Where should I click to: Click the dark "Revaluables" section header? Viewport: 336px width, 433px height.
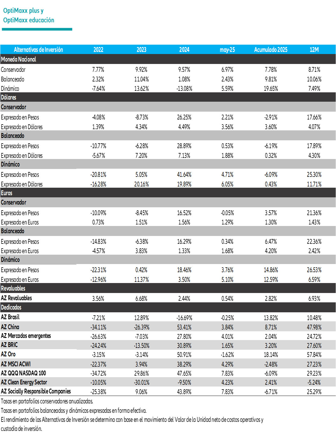point(168,288)
